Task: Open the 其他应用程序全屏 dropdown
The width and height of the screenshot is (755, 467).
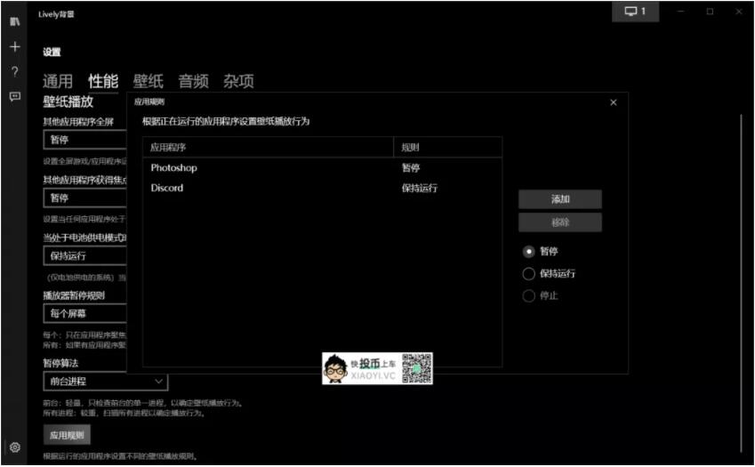Action: tap(84, 140)
